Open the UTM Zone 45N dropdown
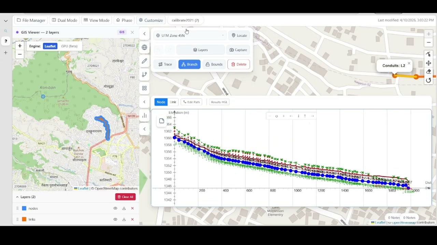 pyautogui.click(x=190, y=35)
